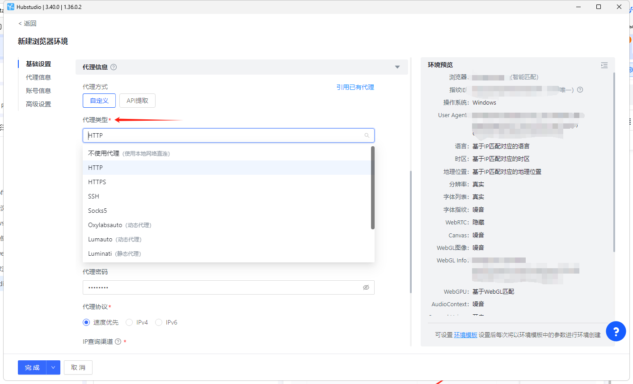The height and width of the screenshot is (384, 633).
Task: Click the Hubstudio app logo in title bar
Action: coord(11,7)
